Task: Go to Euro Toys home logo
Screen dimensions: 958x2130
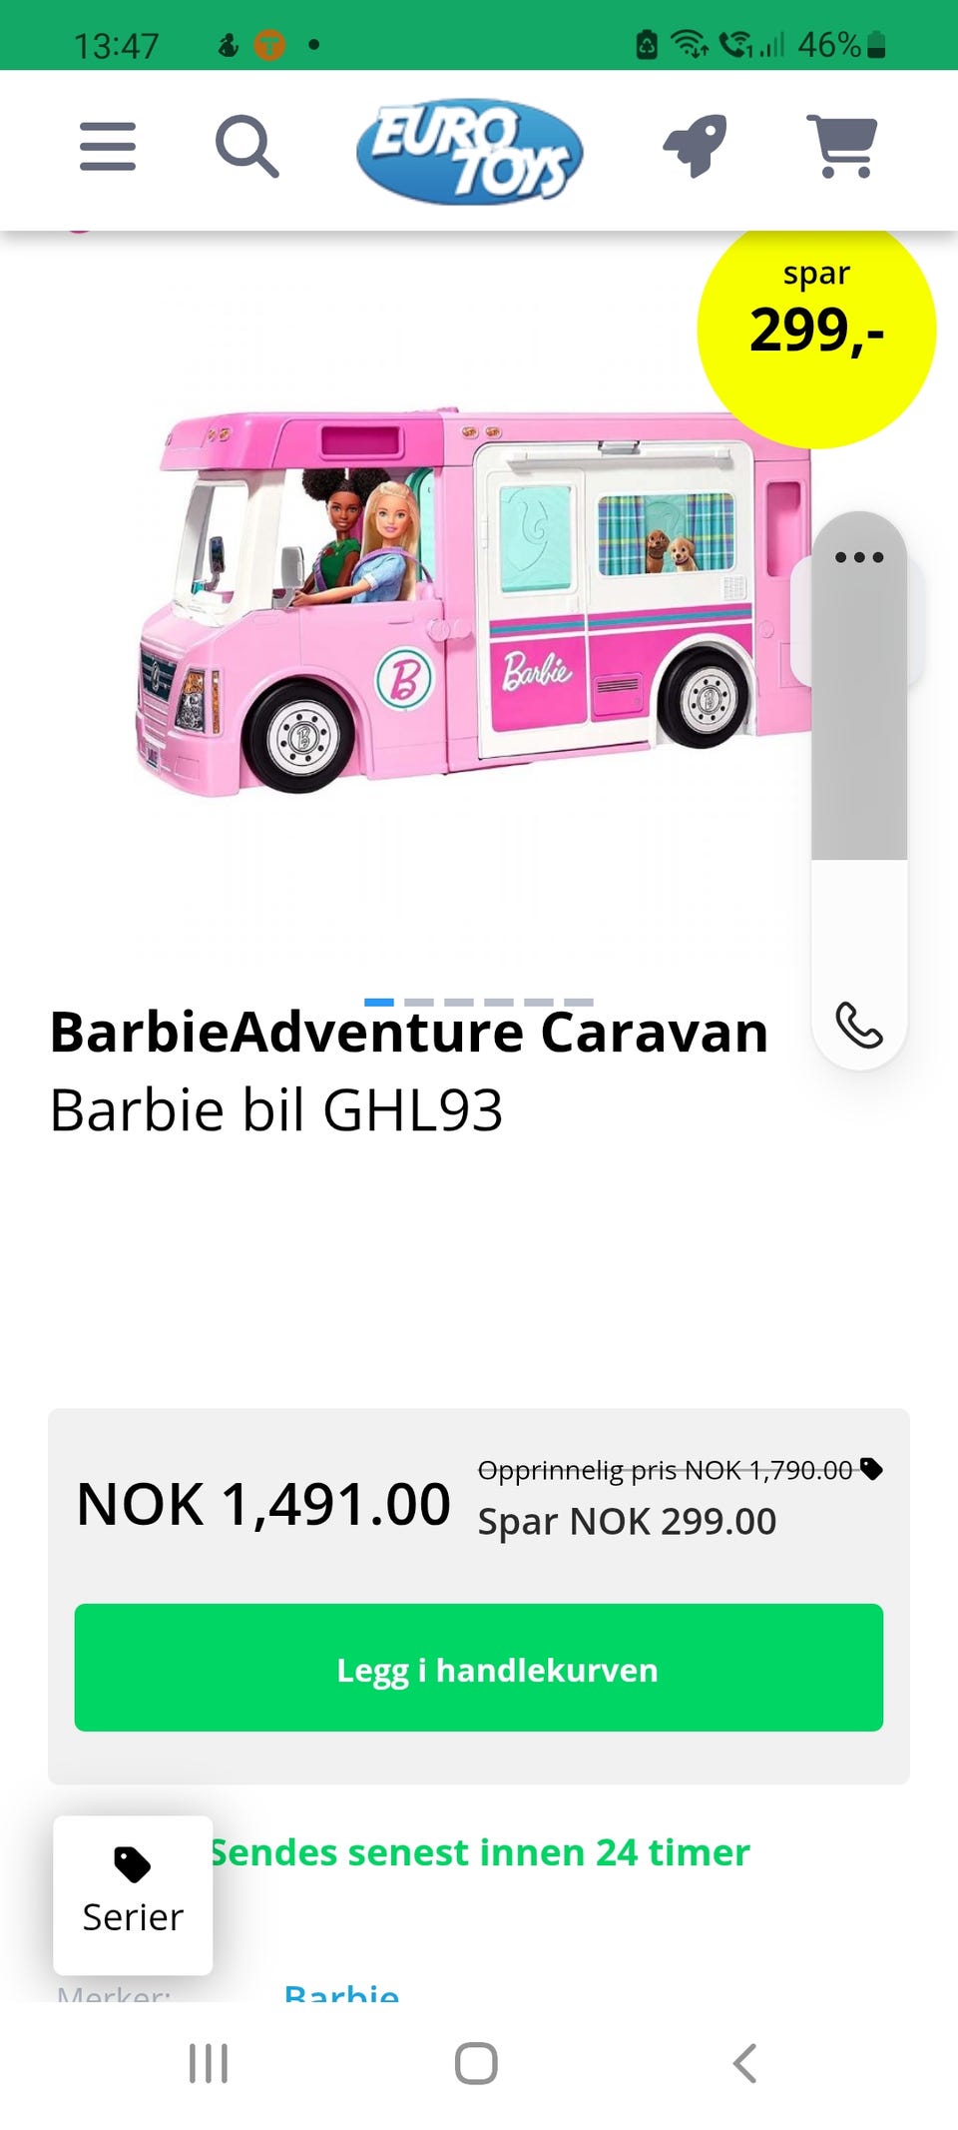Action: [x=470, y=152]
